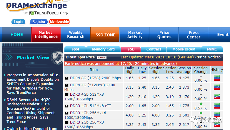The image size is (230, 130).
Task: Click the Market View globe image
Action: (57, 58)
